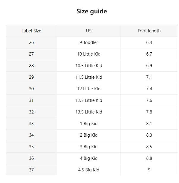This screenshot has width=179, height=183.
Task: Click the 12.5 Little Kid cell
Action: tap(88, 100)
